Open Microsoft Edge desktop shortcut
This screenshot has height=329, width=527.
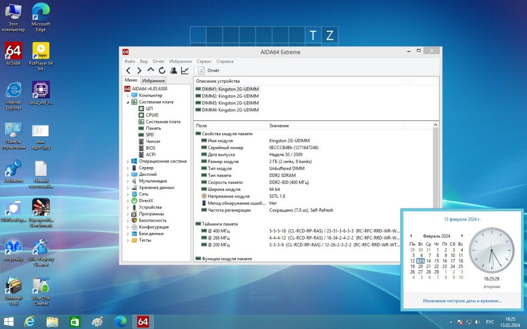pyautogui.click(x=41, y=17)
